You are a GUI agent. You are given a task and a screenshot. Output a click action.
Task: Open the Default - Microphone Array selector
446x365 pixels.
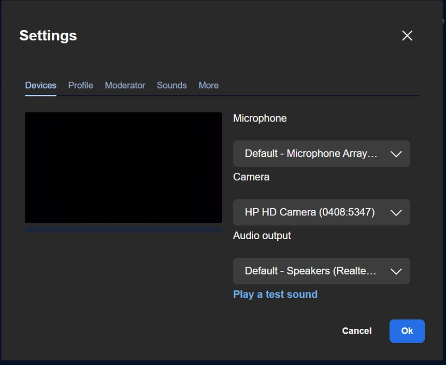pos(311,154)
